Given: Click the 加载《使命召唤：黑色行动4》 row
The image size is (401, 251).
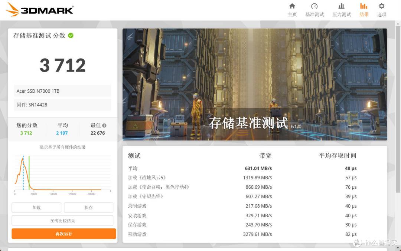Looking at the screenshot, I should (x=242, y=187).
